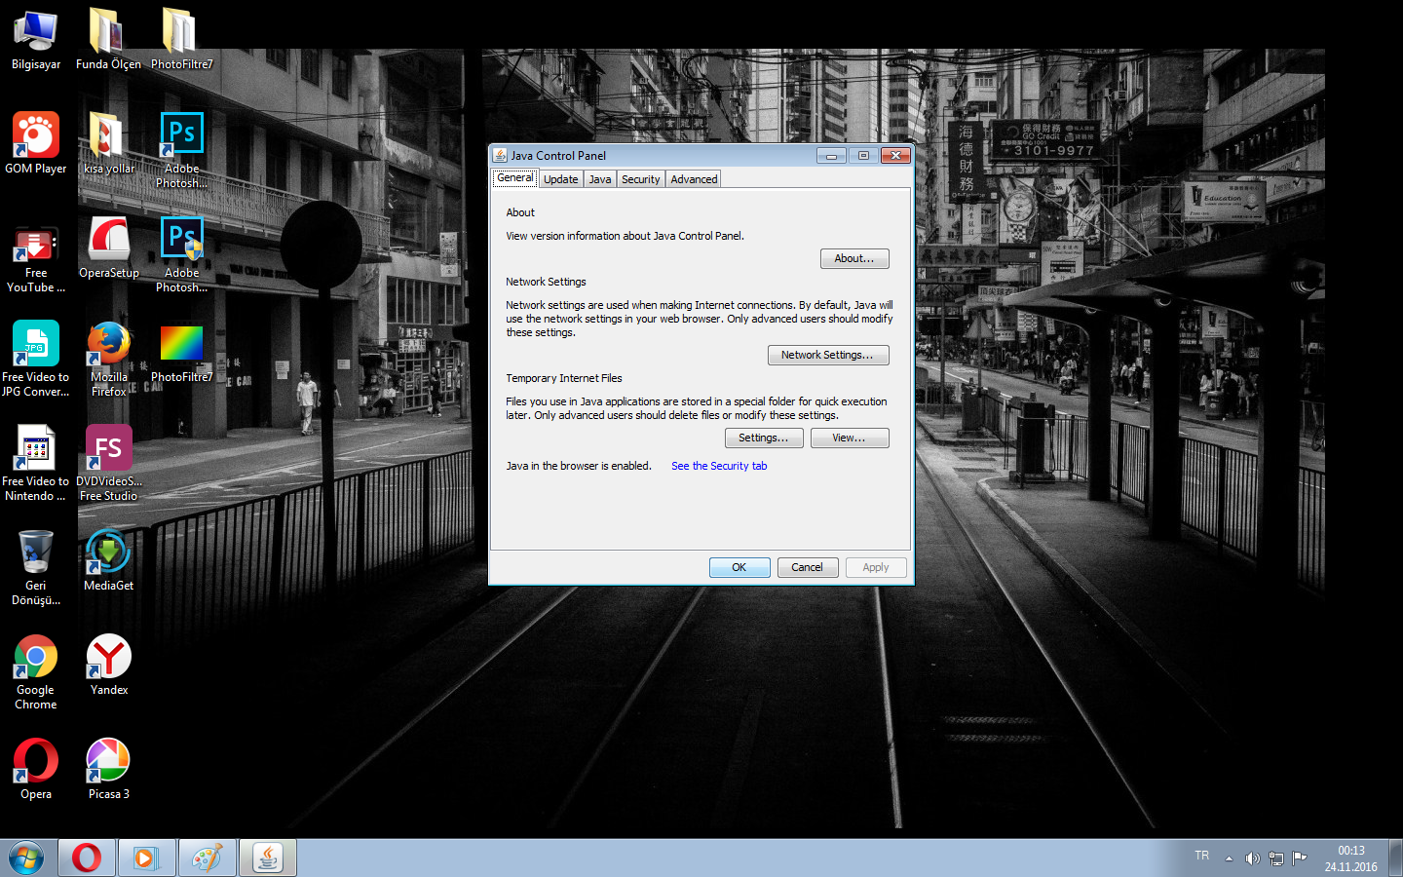This screenshot has width=1403, height=877.
Task: Show hidden tray icons arrow
Action: pos(1229,858)
